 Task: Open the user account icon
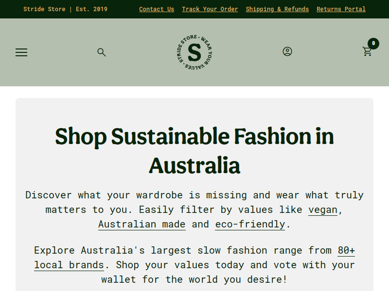pyautogui.click(x=287, y=51)
